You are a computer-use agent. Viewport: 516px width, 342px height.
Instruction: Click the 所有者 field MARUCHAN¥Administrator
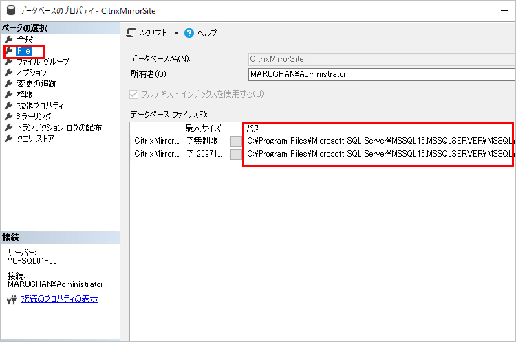point(382,74)
